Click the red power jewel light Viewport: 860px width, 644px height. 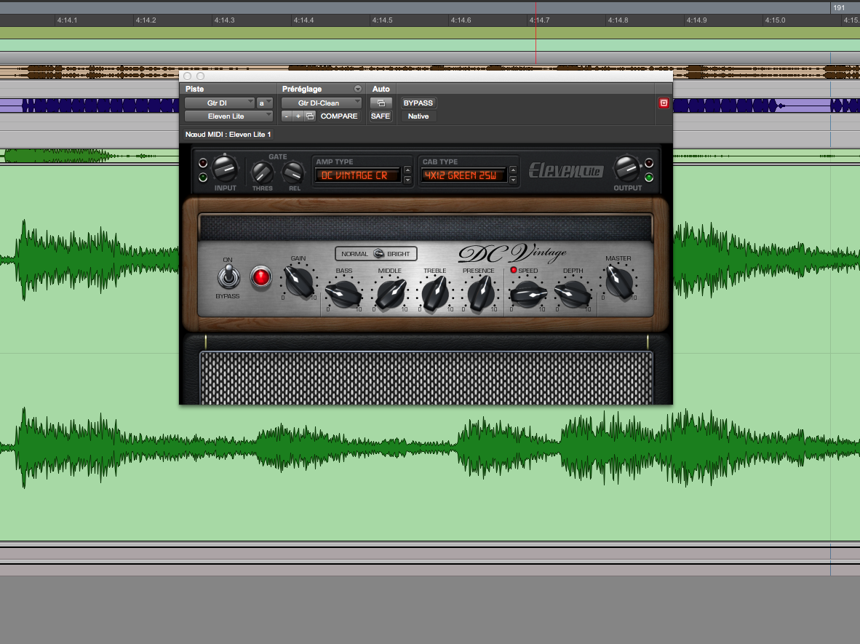[x=261, y=277]
